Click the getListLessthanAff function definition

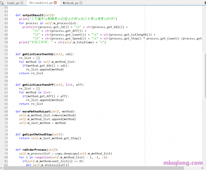pos(38,85)
